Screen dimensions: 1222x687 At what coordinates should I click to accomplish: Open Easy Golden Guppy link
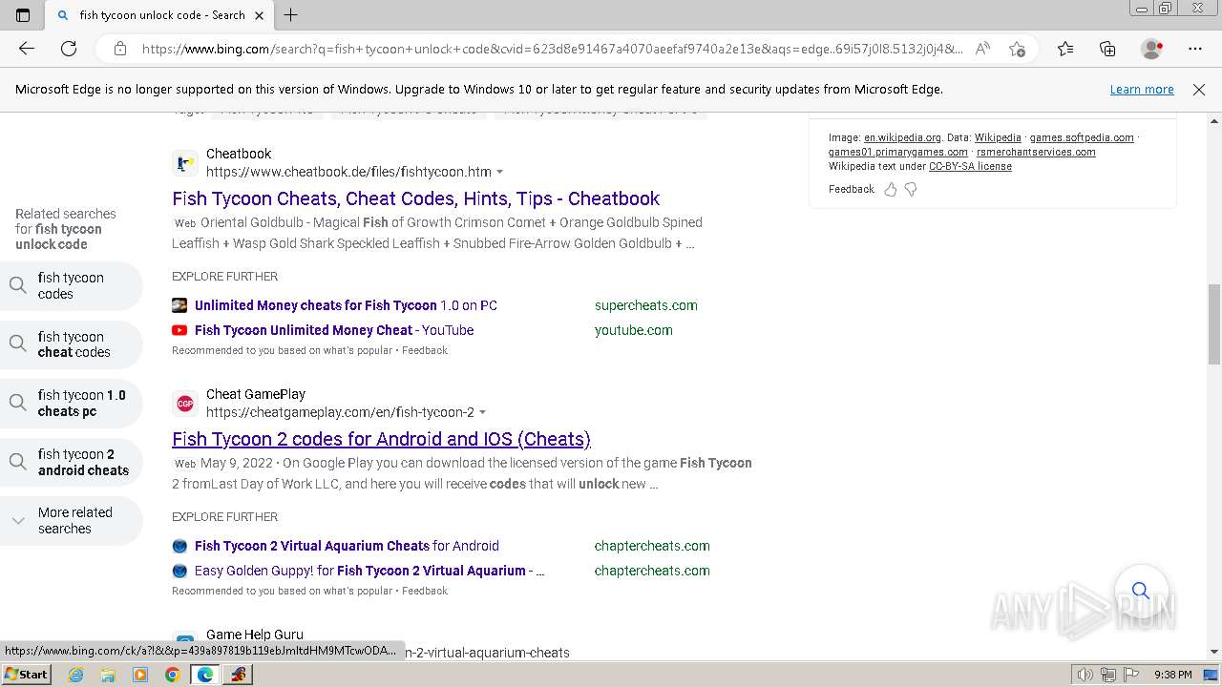(x=369, y=571)
